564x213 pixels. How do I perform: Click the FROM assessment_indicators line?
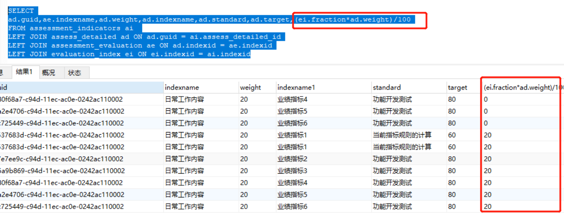(x=69, y=28)
